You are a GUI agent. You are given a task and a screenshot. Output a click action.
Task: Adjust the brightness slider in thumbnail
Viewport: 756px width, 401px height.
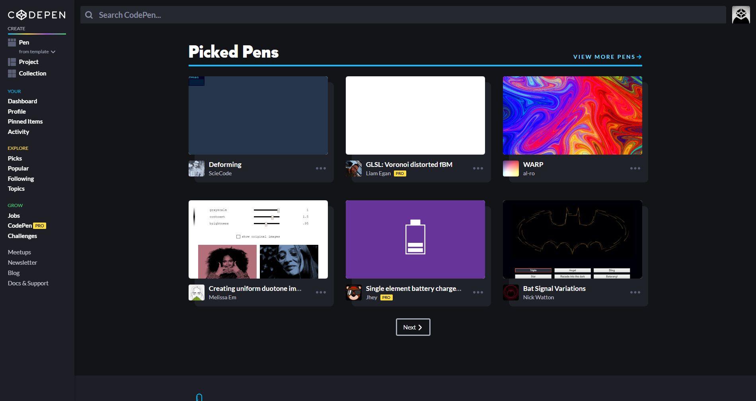coord(267,224)
